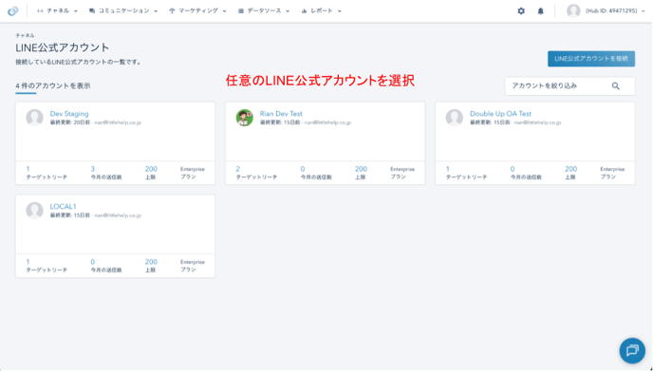The image size is (653, 372).
Task: Open the settings gear icon
Action: (521, 11)
